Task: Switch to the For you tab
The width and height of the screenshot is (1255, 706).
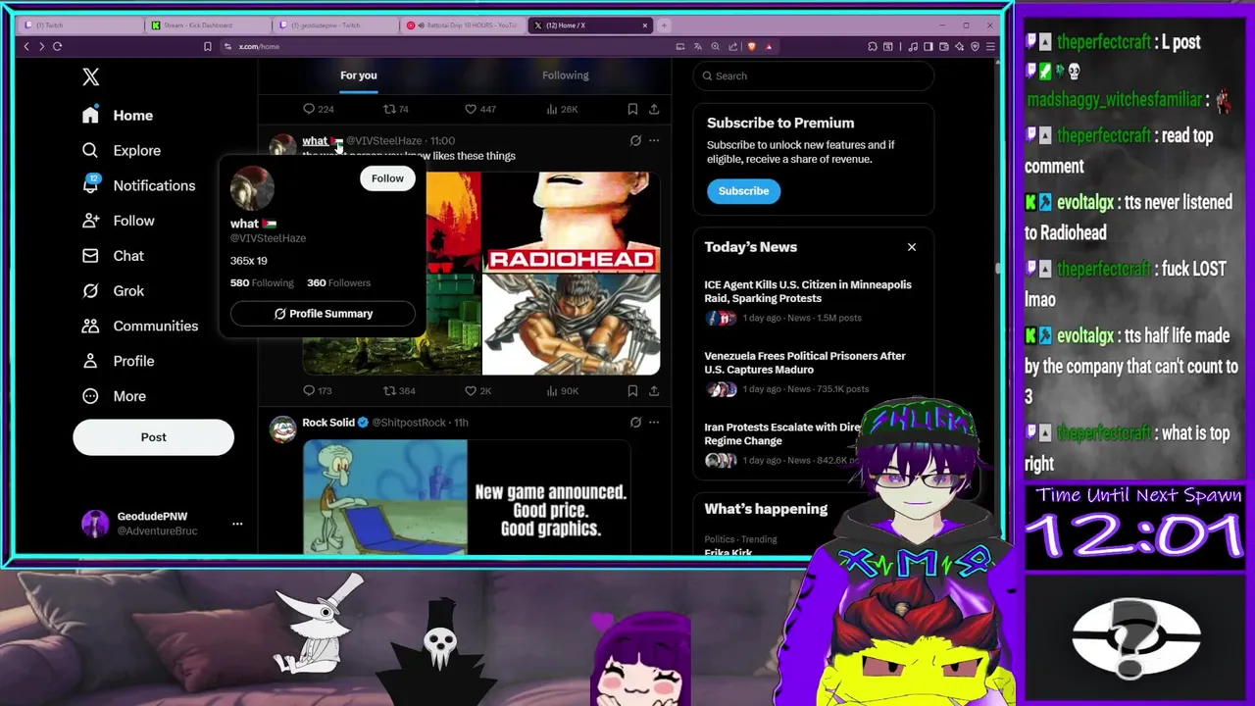Action: click(x=359, y=76)
